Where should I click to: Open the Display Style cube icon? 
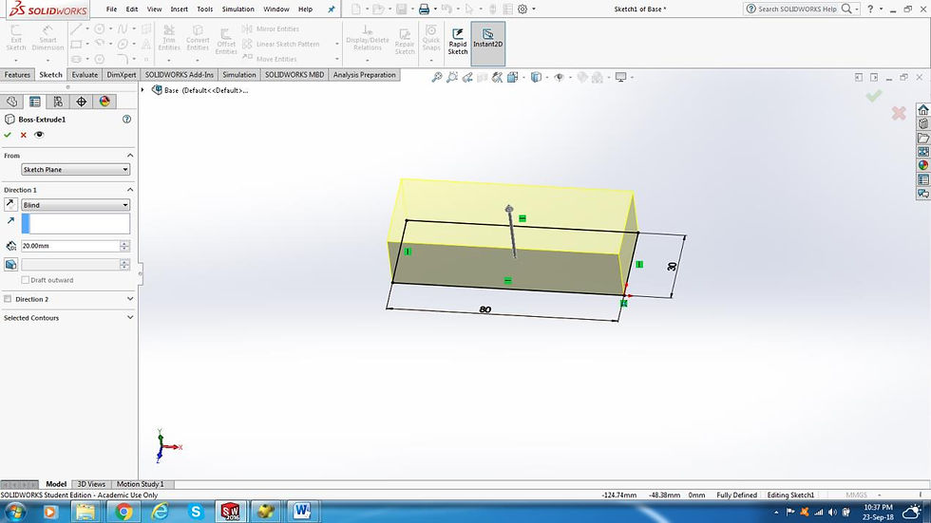click(x=536, y=77)
